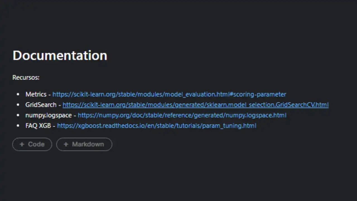Screen dimensions: 357x201
Task: Click the dash after the GridSearch label
Action: [59, 105]
